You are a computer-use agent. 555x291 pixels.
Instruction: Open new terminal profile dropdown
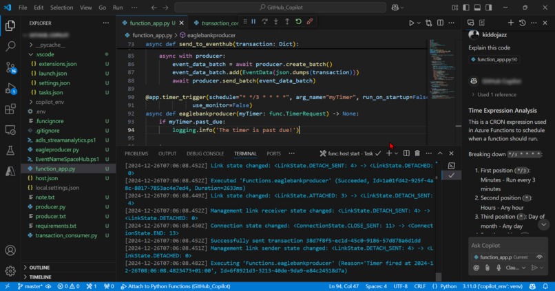396,153
